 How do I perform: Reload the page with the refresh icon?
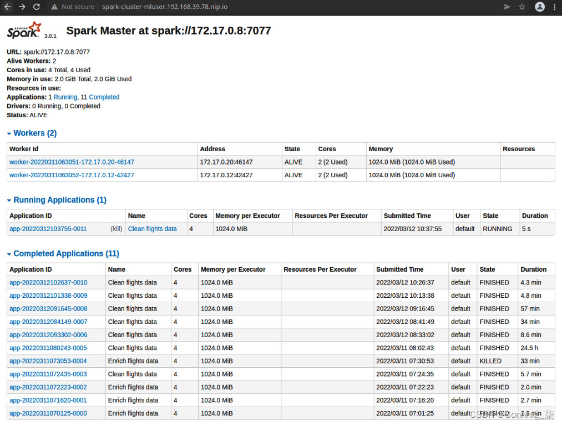(x=36, y=7)
